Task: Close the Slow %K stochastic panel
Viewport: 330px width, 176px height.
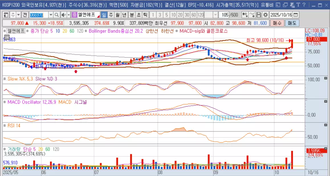Action: (326, 78)
